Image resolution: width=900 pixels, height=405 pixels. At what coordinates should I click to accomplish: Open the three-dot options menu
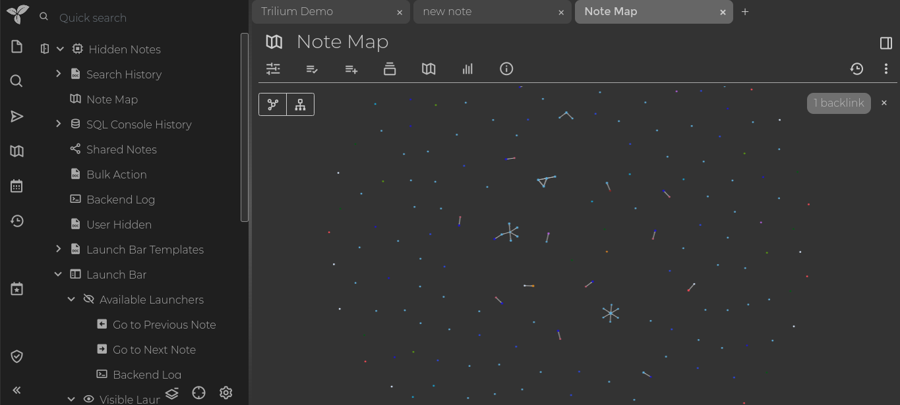[886, 68]
